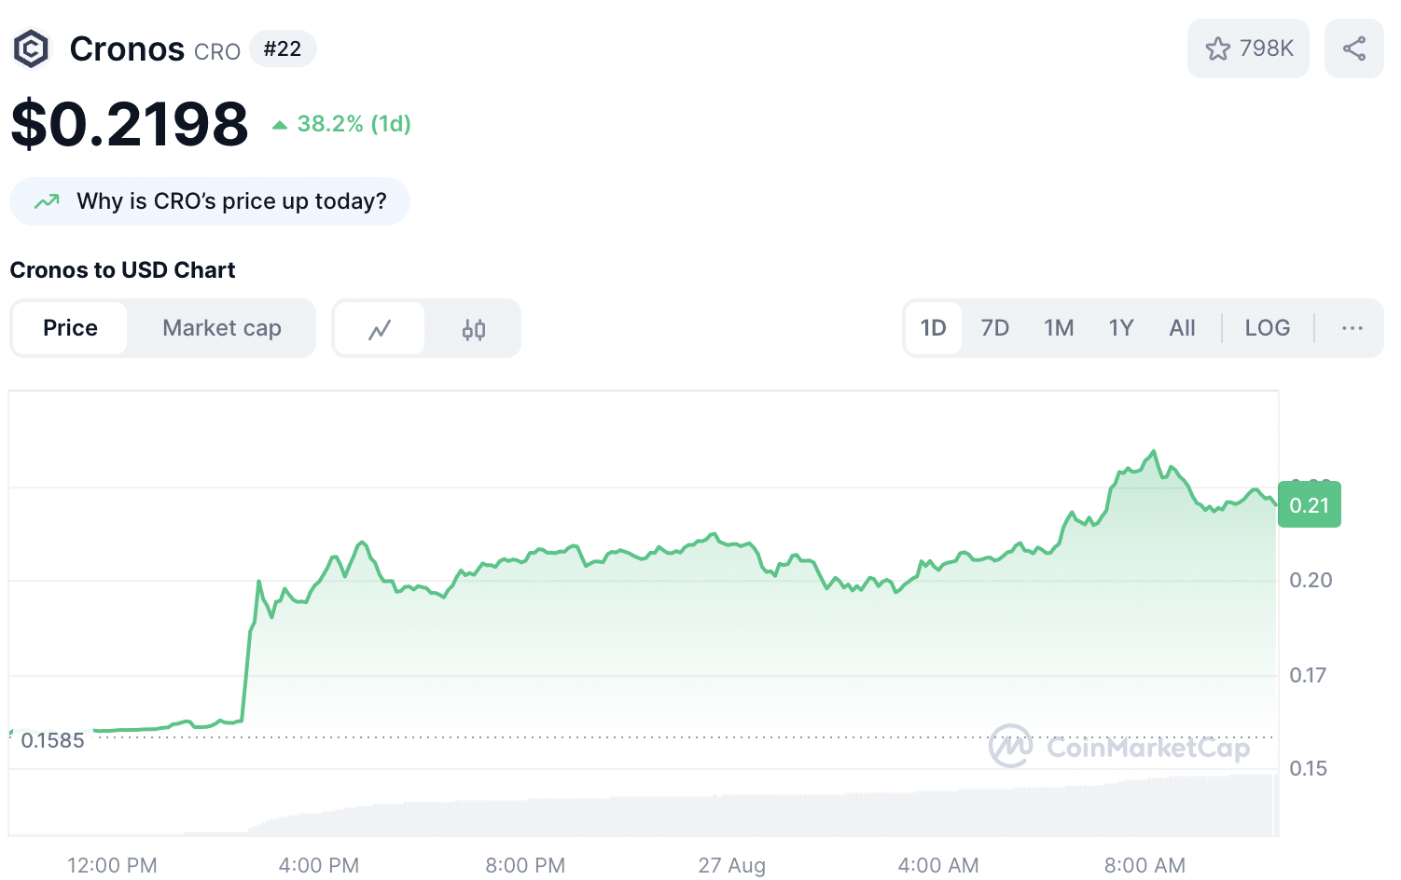Click the current price 0.21 label

(x=1309, y=504)
